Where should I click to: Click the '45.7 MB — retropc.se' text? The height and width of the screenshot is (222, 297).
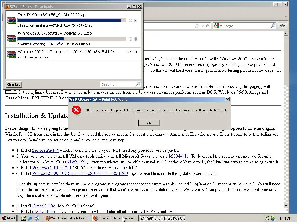click(33, 57)
